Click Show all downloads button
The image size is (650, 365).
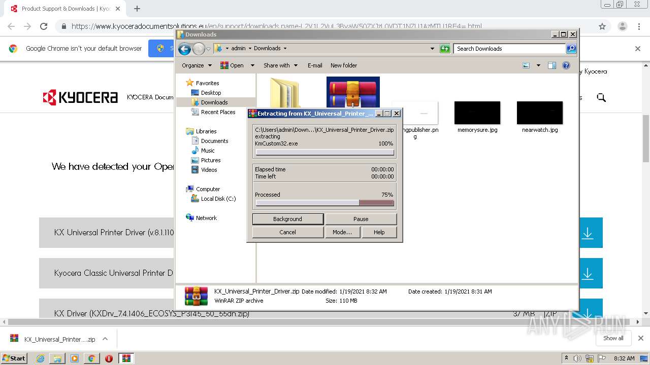[613, 338]
